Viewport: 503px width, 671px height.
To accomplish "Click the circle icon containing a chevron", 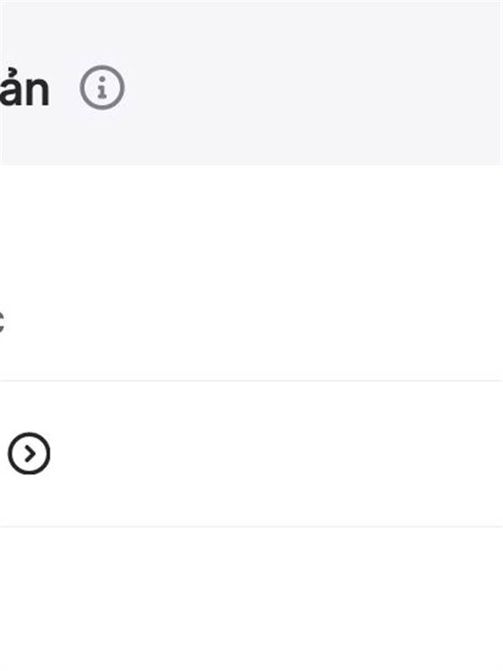I will [x=29, y=453].
